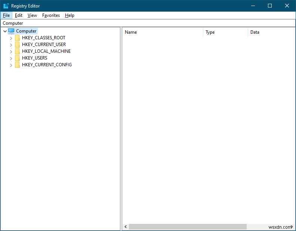Minimize the Registry Editor window
The image size is (296, 231).
253,6
